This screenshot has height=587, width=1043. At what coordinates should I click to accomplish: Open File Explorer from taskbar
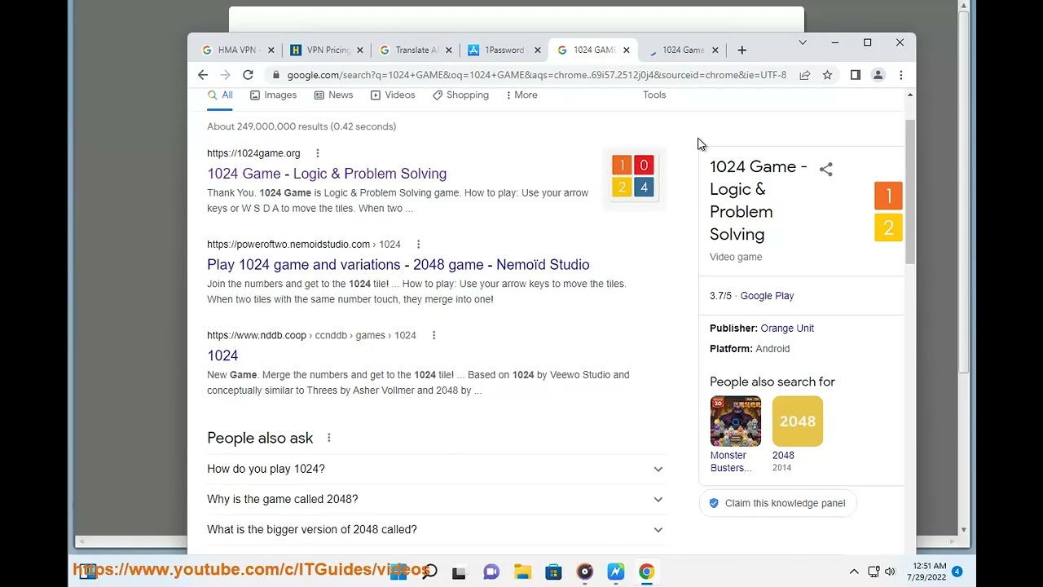pyautogui.click(x=522, y=572)
